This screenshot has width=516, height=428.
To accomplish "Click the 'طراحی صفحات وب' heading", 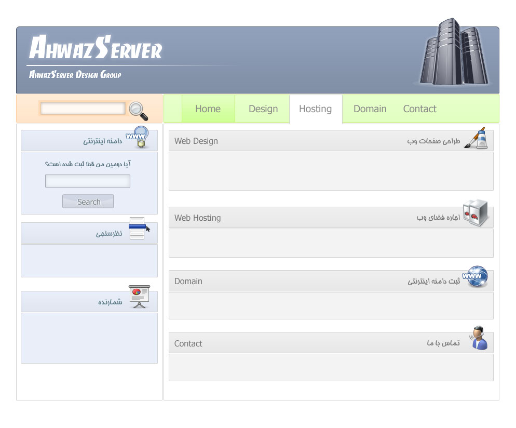I will [433, 141].
